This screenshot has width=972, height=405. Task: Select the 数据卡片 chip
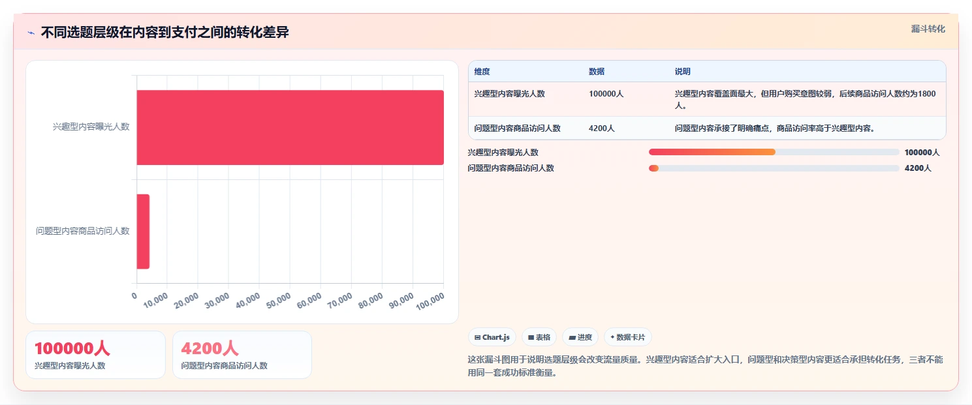(x=628, y=337)
